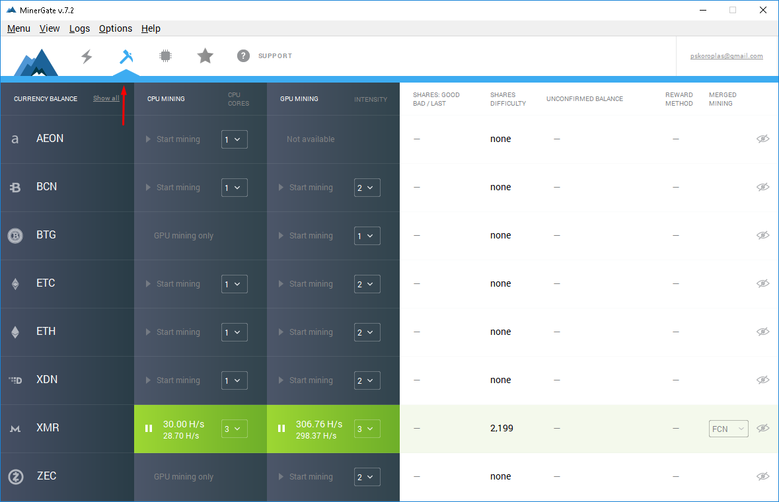
Task: Open the FCN merged mining dropdown
Action: tap(728, 429)
